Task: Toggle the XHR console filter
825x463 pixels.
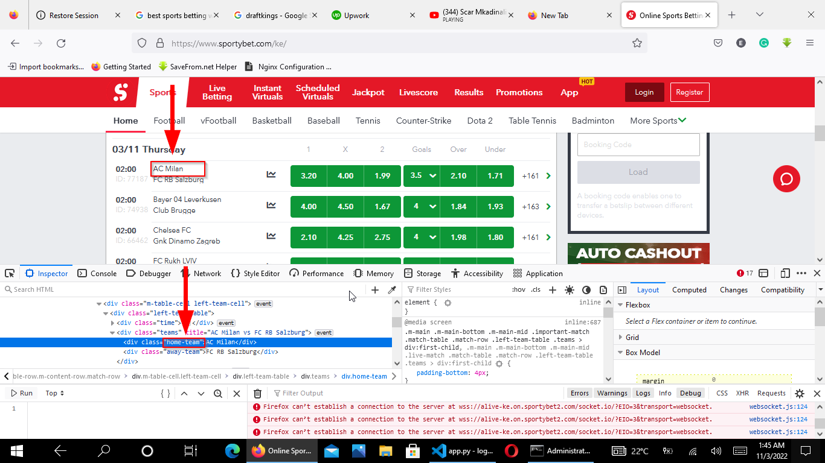Action: coord(742,393)
